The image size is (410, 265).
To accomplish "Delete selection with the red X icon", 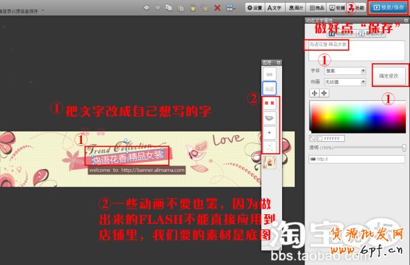I will click(x=217, y=8).
